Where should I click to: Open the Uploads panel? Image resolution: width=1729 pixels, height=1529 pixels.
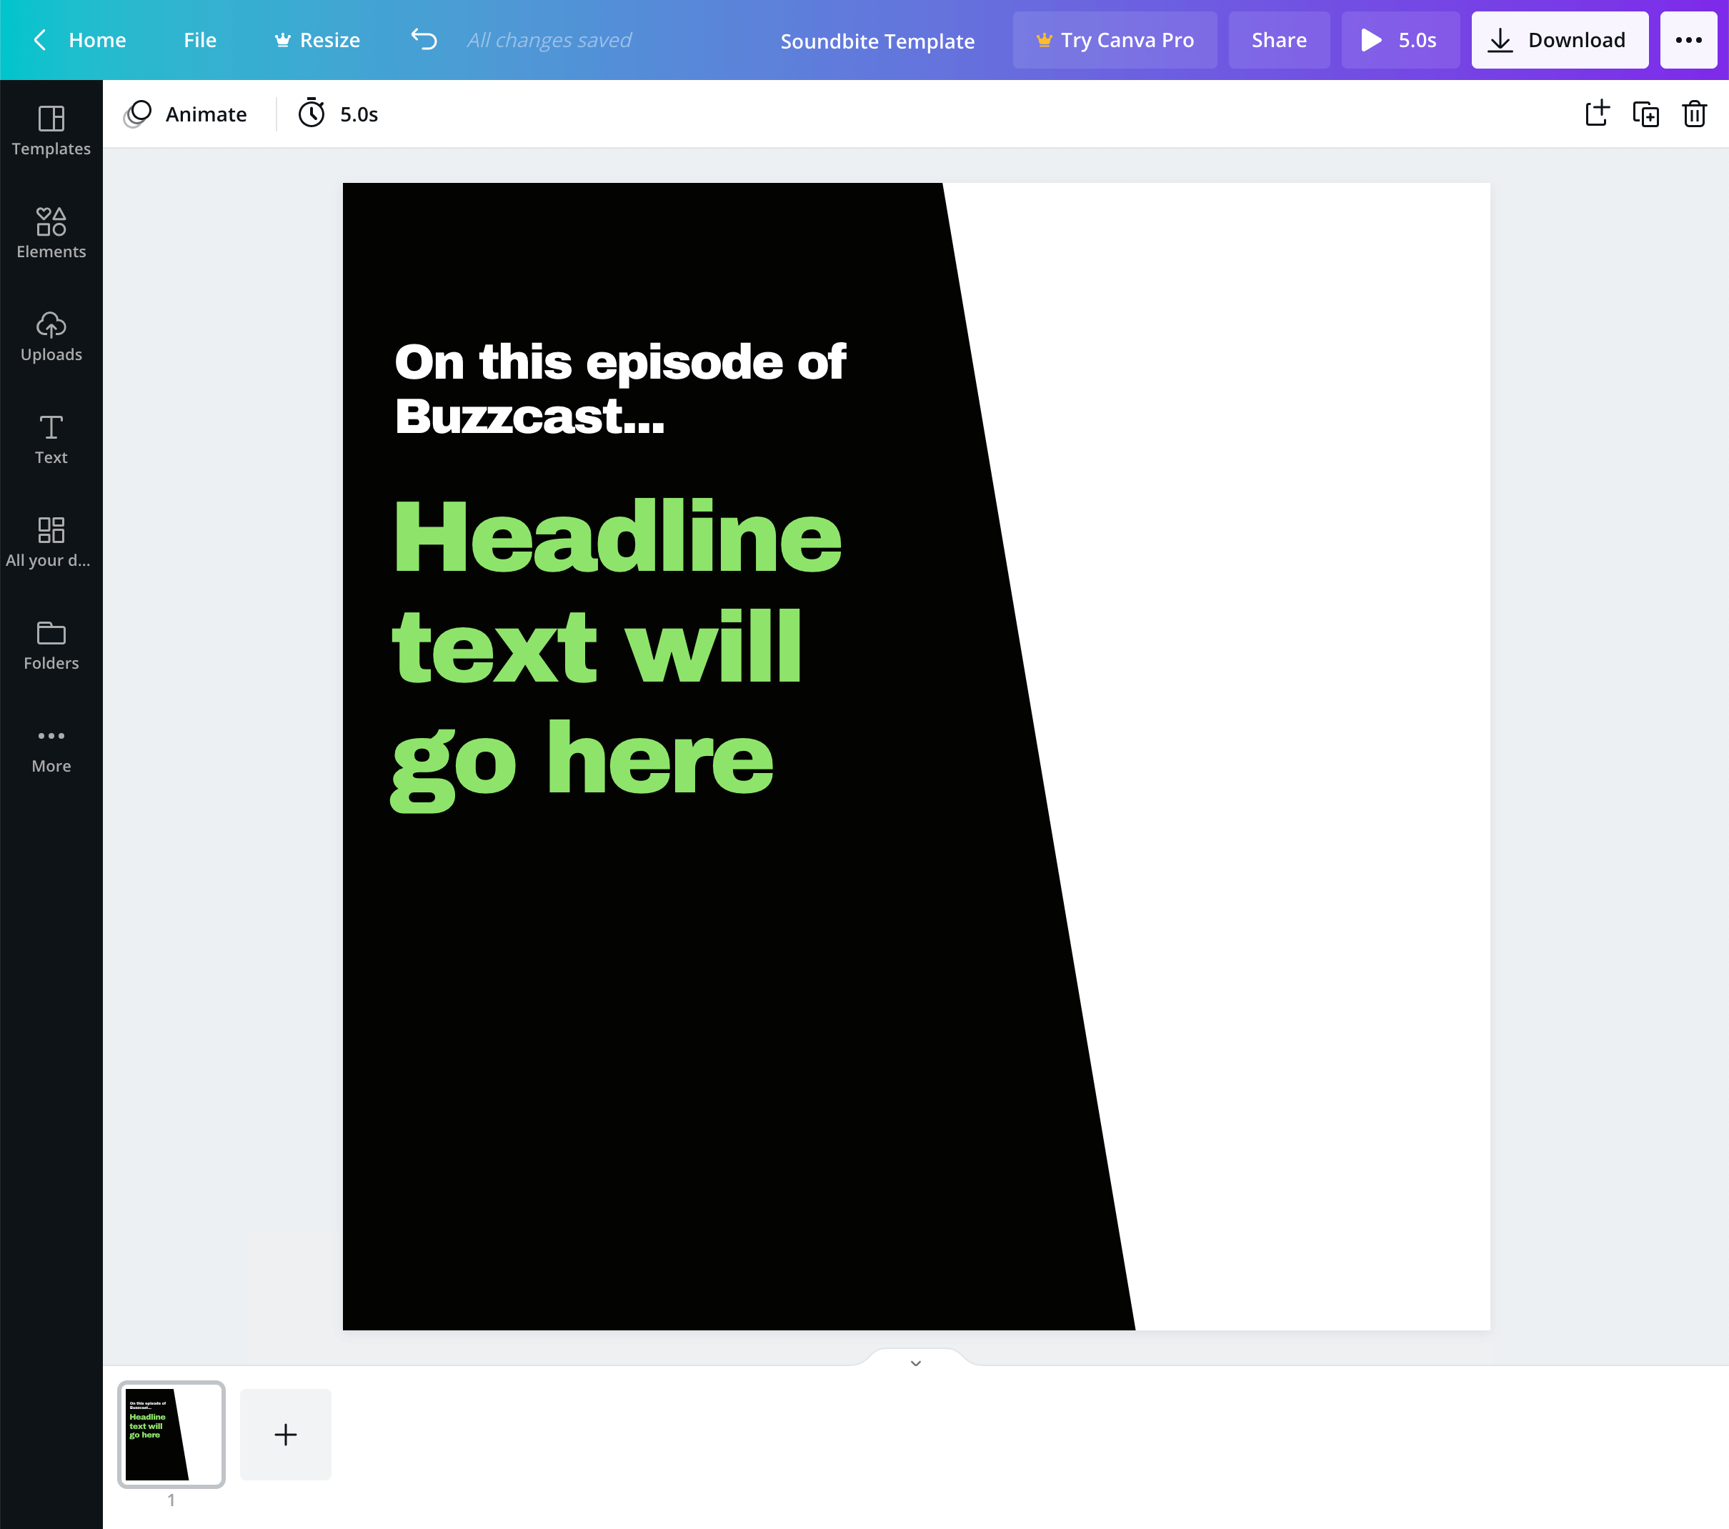click(x=51, y=337)
